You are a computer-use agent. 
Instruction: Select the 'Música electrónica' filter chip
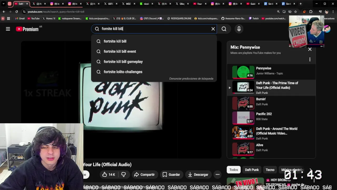tap(292, 170)
